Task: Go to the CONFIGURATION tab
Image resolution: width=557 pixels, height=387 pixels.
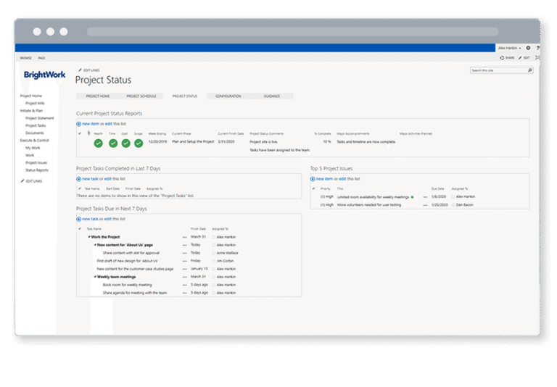Action: coord(228,96)
